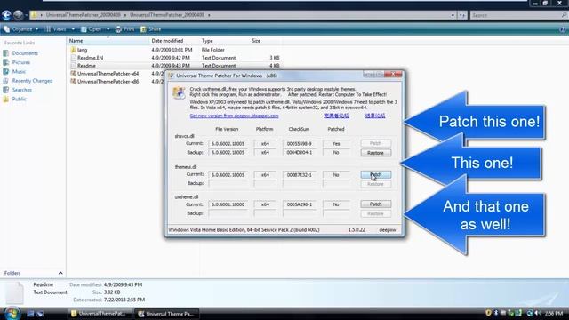
Task: Sort files by Name column header
Action: pyautogui.click(x=108, y=41)
